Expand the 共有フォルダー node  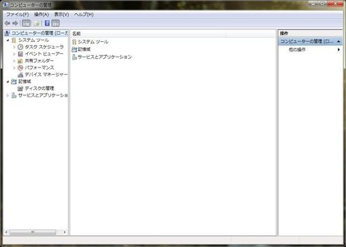14,61
